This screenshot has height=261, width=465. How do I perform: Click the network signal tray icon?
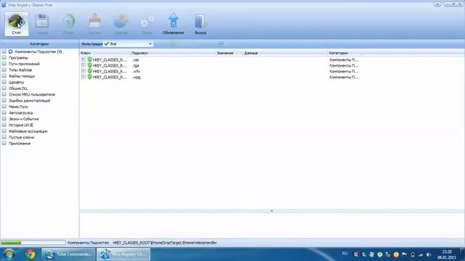pos(421,254)
